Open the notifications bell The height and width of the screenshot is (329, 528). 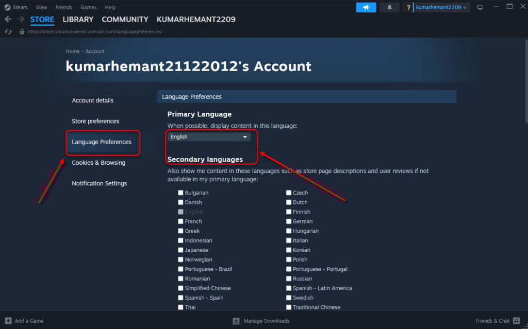389,7
